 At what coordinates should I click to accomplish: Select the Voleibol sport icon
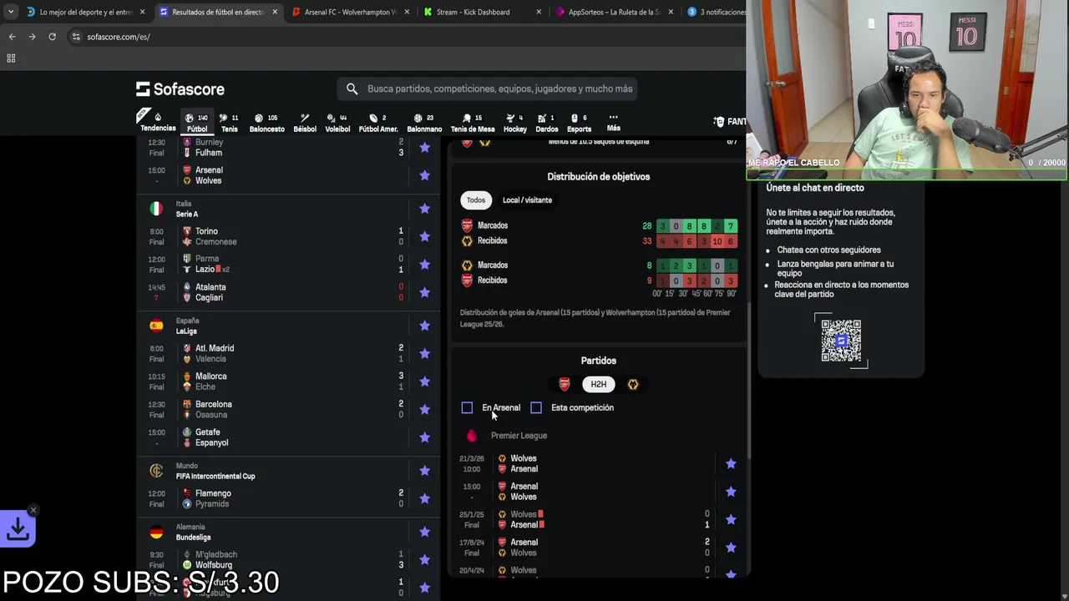332,118
